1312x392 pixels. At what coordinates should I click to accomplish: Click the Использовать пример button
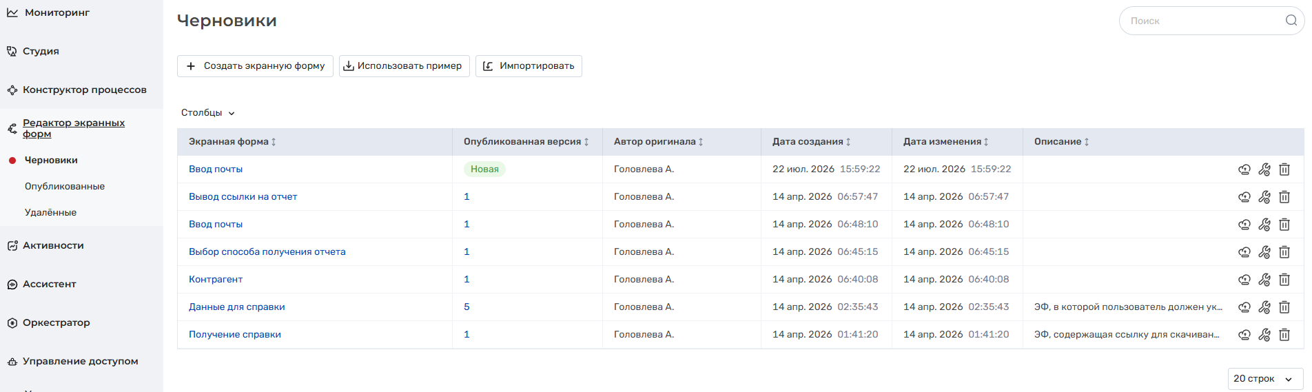tap(404, 66)
